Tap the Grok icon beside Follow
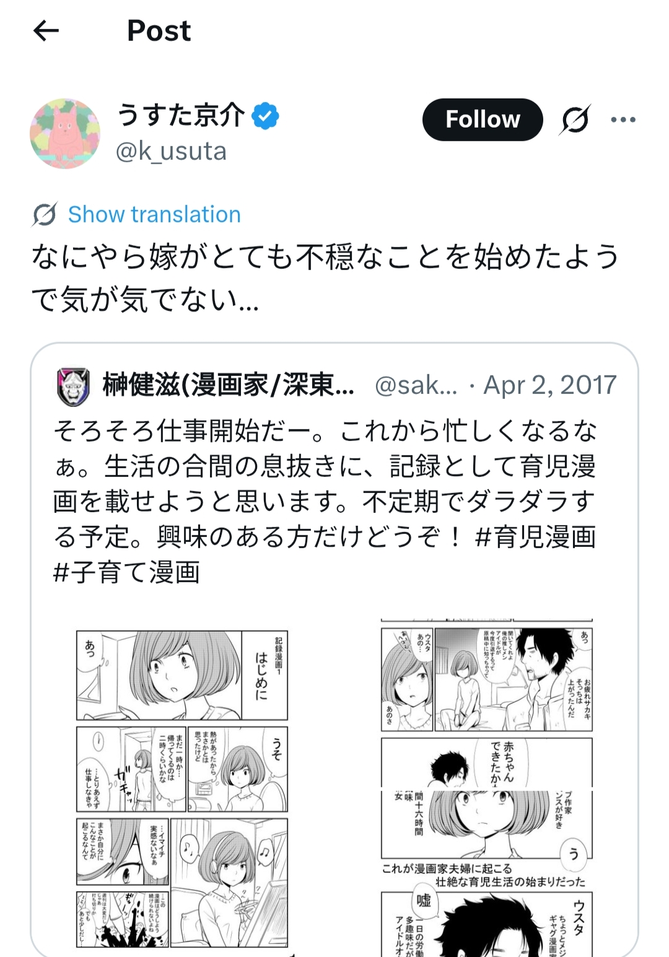The height and width of the screenshot is (957, 669). pos(575,120)
